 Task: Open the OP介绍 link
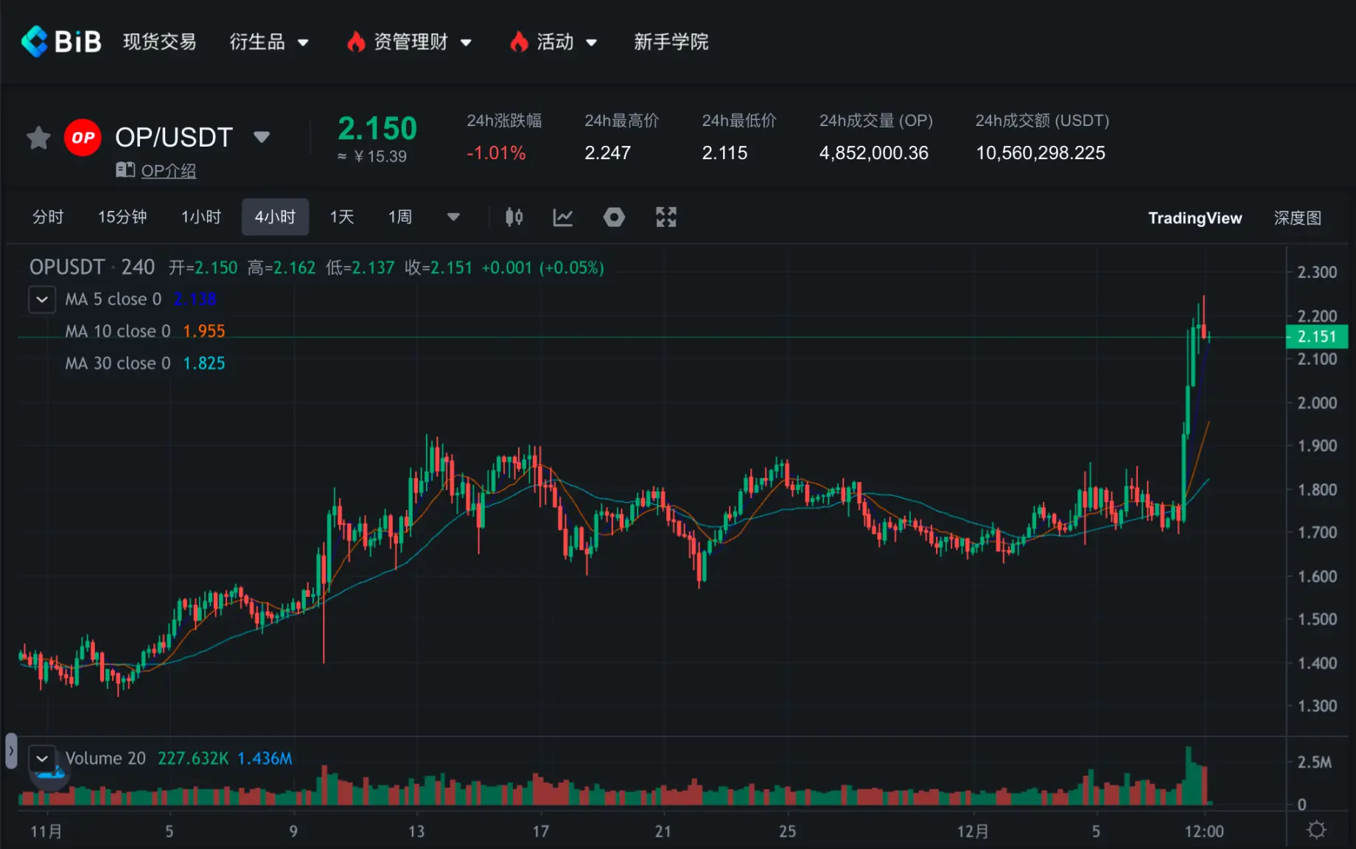point(169,171)
